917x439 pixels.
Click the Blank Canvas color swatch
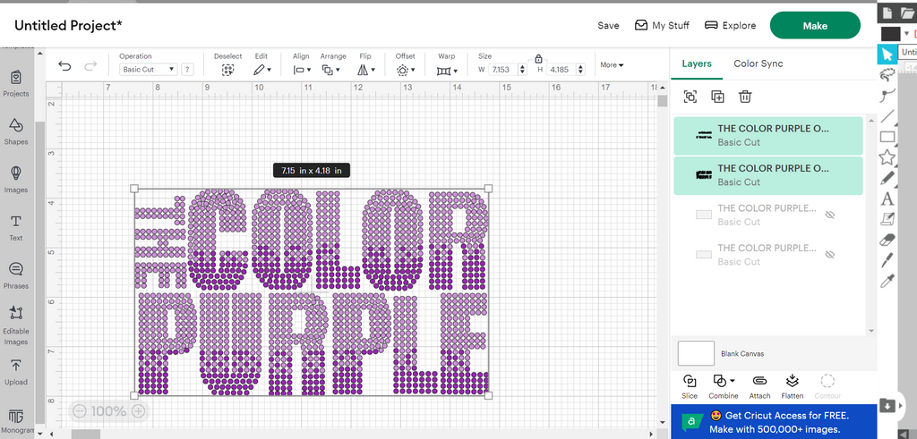pyautogui.click(x=696, y=353)
